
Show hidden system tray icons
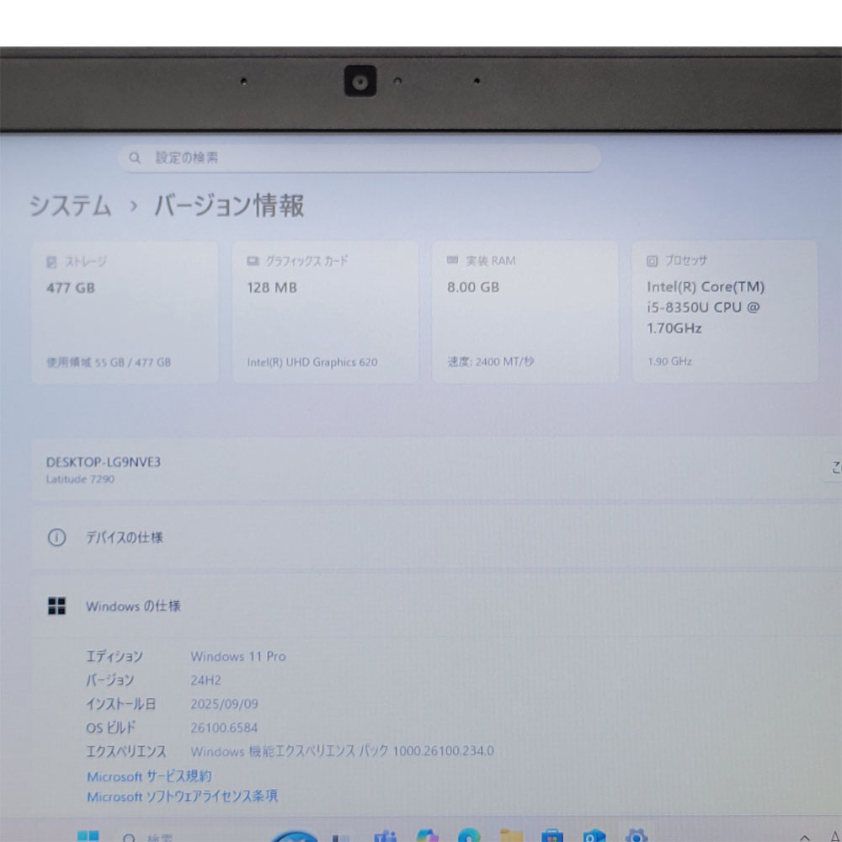click(x=805, y=837)
